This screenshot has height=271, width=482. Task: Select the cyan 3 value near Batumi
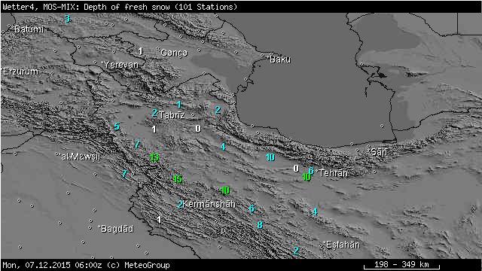(x=67, y=19)
